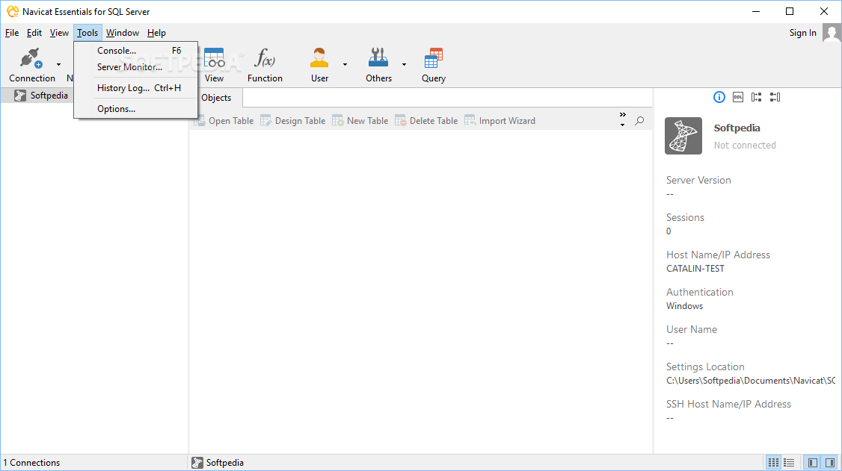Expand the Others dropdown arrow
Viewport: 842px width, 471px height.
pyautogui.click(x=404, y=64)
